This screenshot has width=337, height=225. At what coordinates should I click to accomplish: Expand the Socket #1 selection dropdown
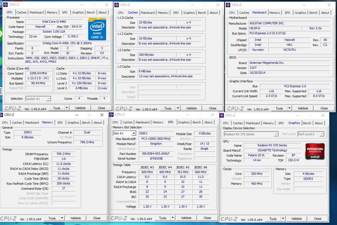click(48, 99)
